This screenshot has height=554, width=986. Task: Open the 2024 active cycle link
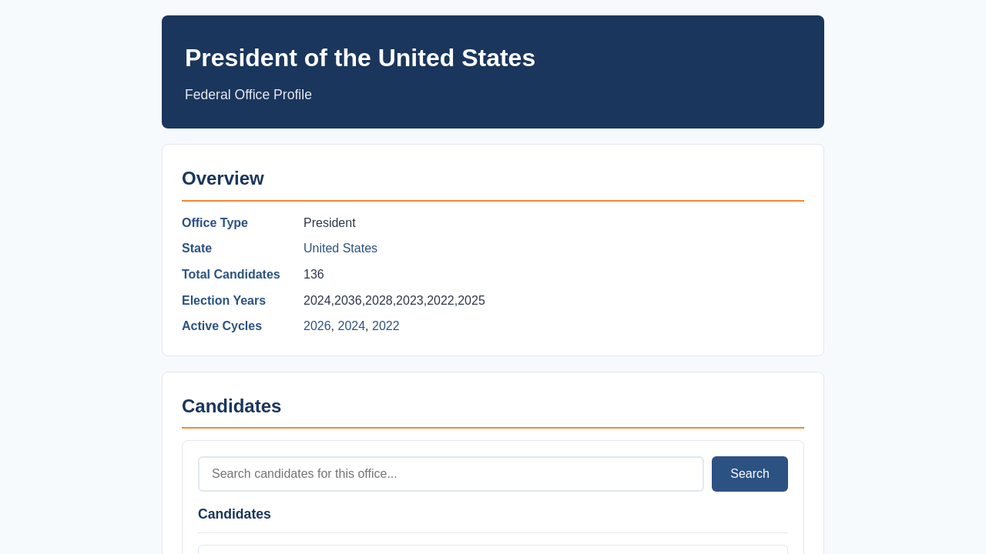click(351, 326)
